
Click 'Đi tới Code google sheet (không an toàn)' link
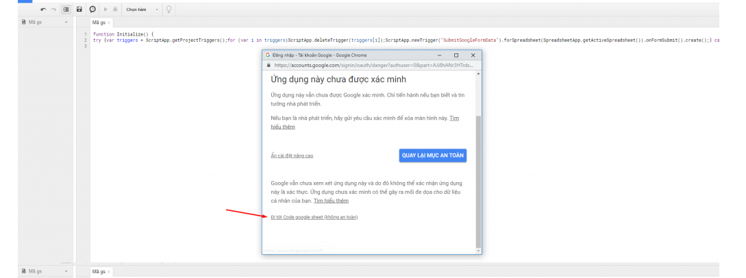[314, 217]
